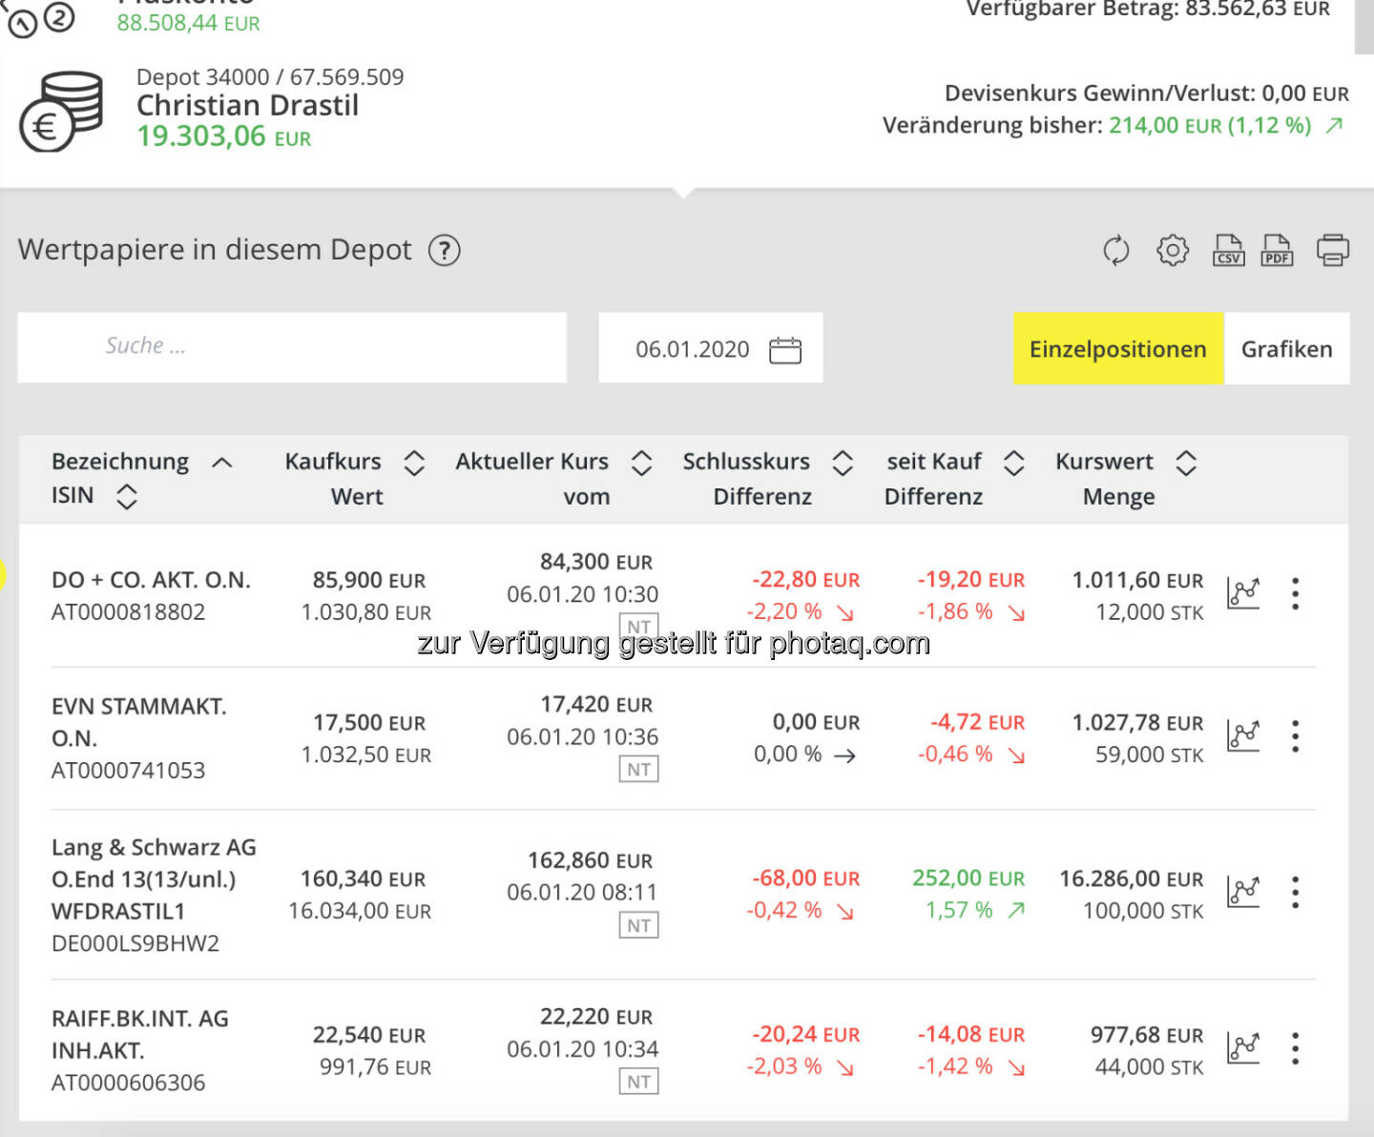Click the NT badge in RAIFF.BK.INT. row
The width and height of the screenshot is (1374, 1137).
tap(639, 1082)
